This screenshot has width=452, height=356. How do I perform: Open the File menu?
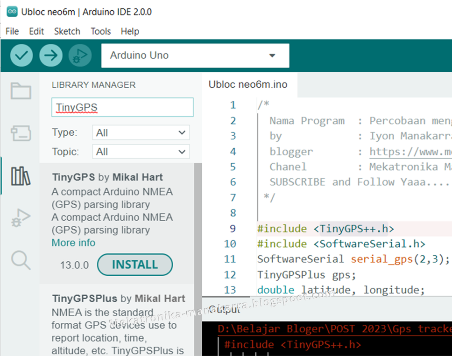click(x=12, y=31)
